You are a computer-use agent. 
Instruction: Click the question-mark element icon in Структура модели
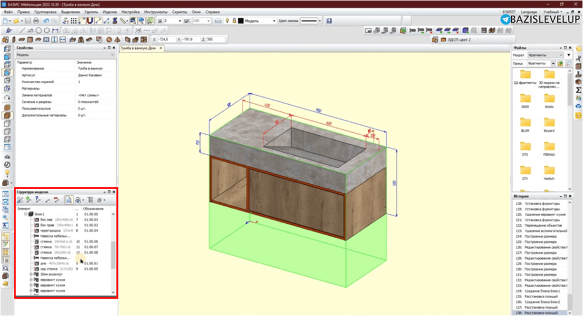coord(38,200)
